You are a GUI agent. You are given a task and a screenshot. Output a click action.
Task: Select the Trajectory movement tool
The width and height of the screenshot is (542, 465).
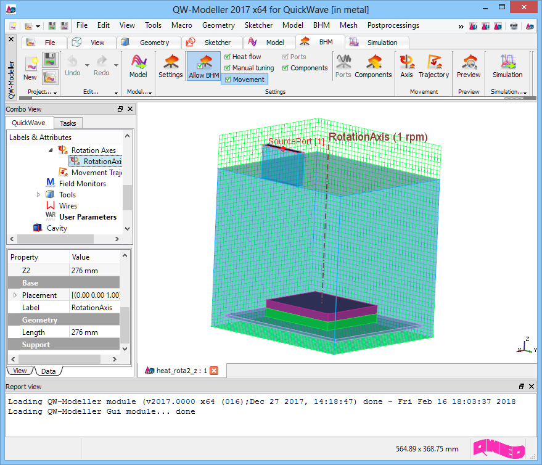click(x=433, y=67)
